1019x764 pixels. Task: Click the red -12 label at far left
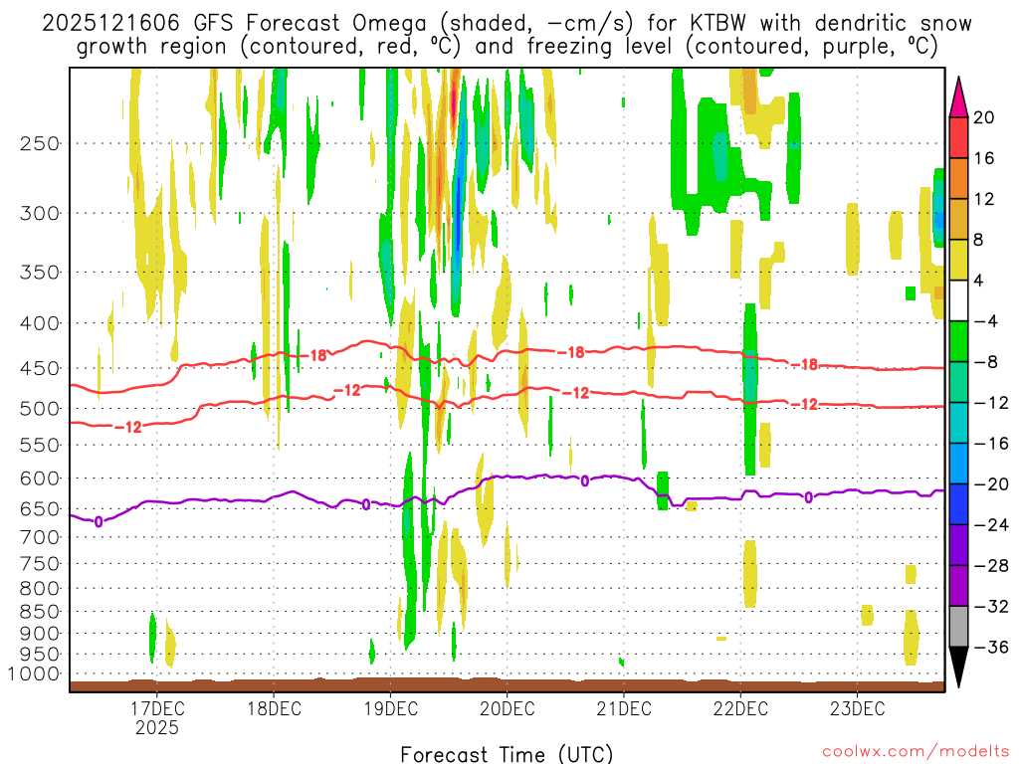coord(127,427)
